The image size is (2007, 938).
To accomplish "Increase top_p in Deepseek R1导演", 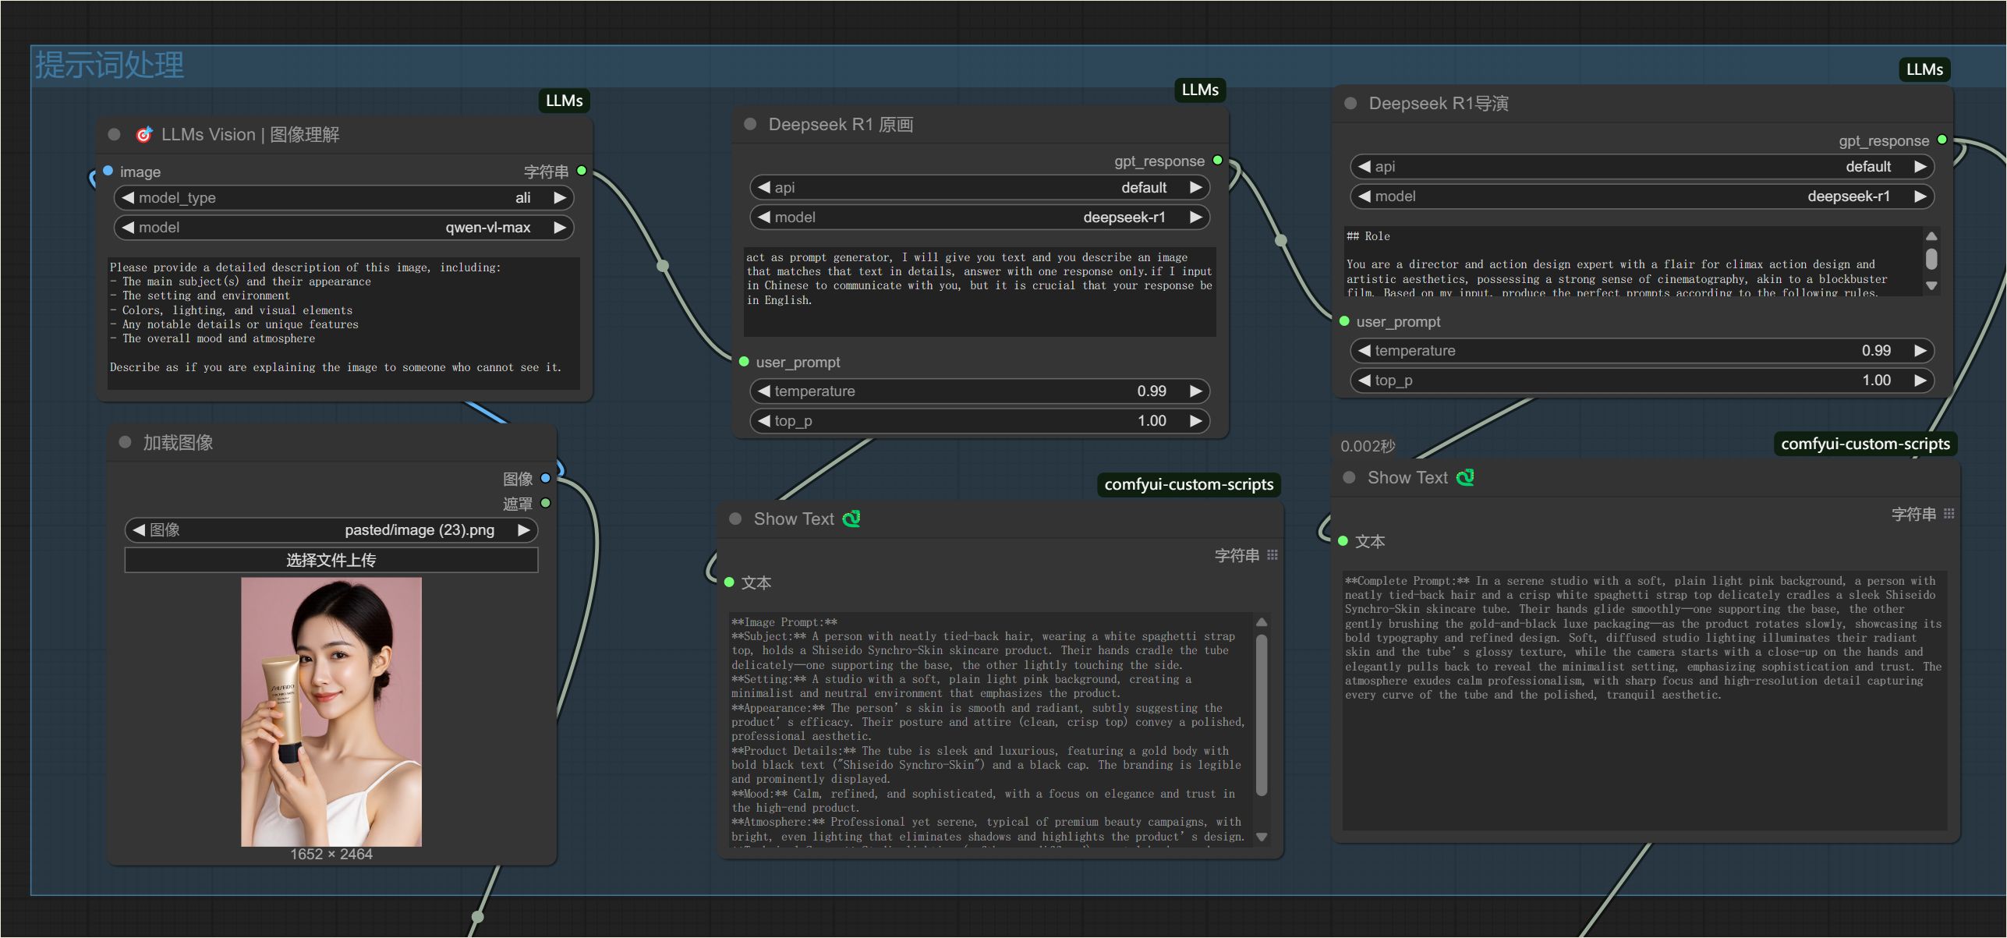I will click(x=1920, y=380).
